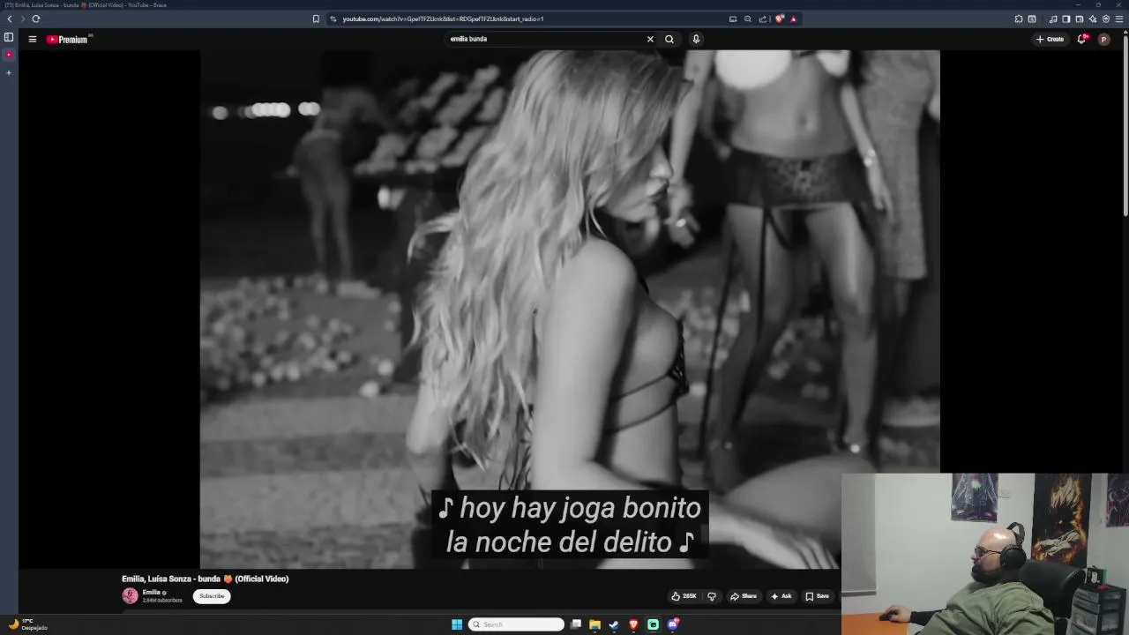Open the weather widget showing Despejado
This screenshot has width=1129, height=635.
click(28, 624)
